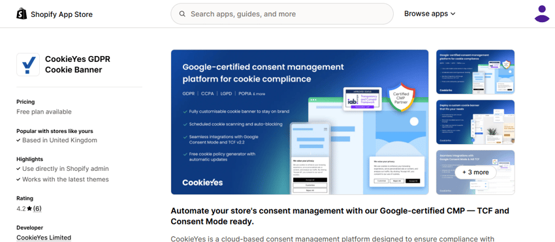Select the Deploy a custom cookie banner thumbnail
Viewport: 555px width, 242px height.
[475, 122]
